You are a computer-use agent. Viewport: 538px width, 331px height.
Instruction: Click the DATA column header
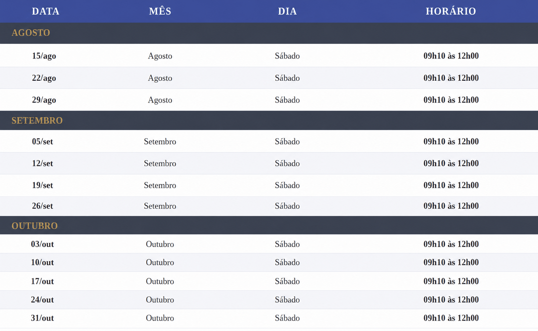tap(45, 11)
